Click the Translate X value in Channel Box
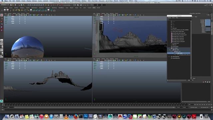 (208, 20)
